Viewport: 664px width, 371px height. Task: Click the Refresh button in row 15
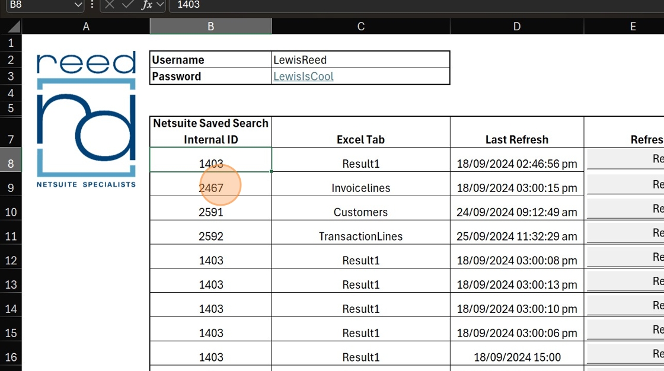click(x=625, y=329)
